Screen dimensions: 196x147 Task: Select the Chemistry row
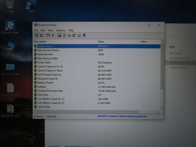[x=97, y=95]
